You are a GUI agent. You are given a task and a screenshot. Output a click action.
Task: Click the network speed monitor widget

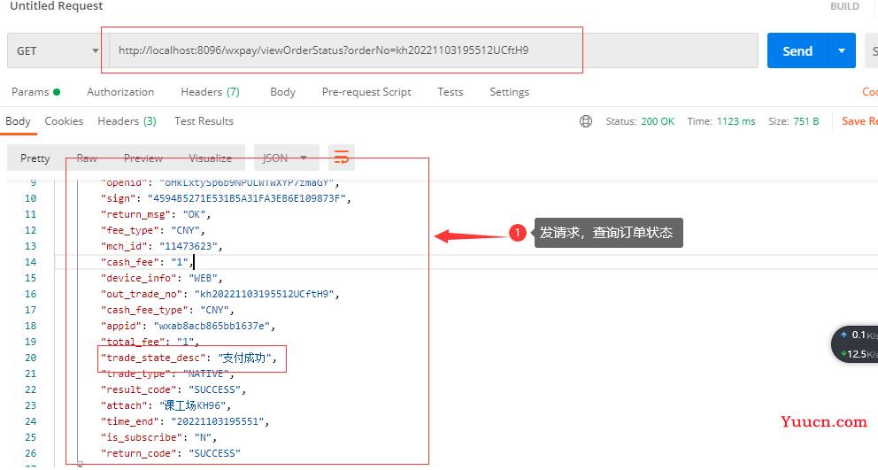[x=856, y=344]
